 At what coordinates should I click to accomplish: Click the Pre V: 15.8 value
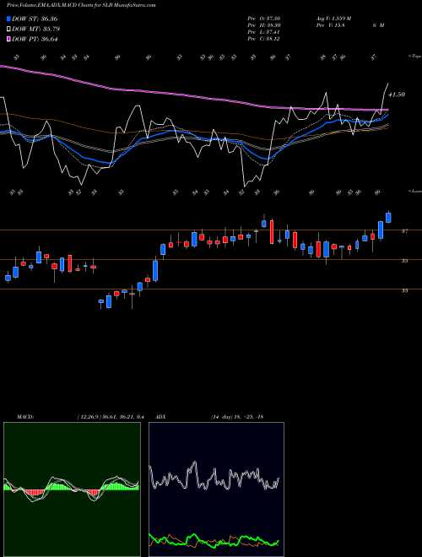pos(331,25)
